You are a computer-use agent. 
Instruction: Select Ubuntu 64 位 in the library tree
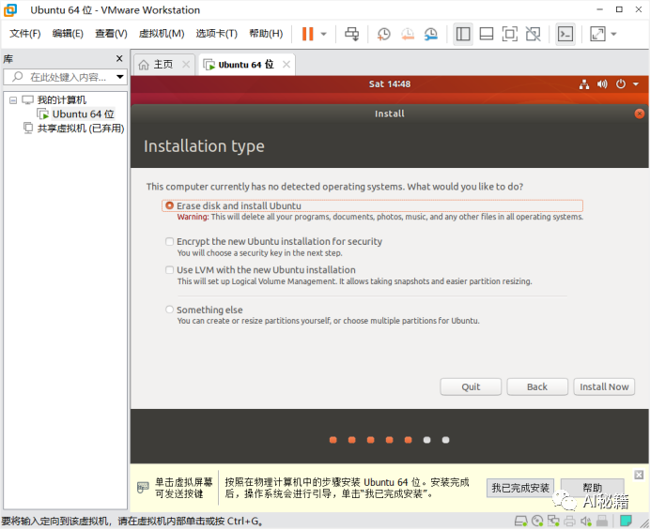pyautogui.click(x=83, y=114)
